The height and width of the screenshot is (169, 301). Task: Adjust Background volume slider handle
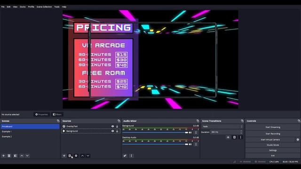(x=186, y=132)
